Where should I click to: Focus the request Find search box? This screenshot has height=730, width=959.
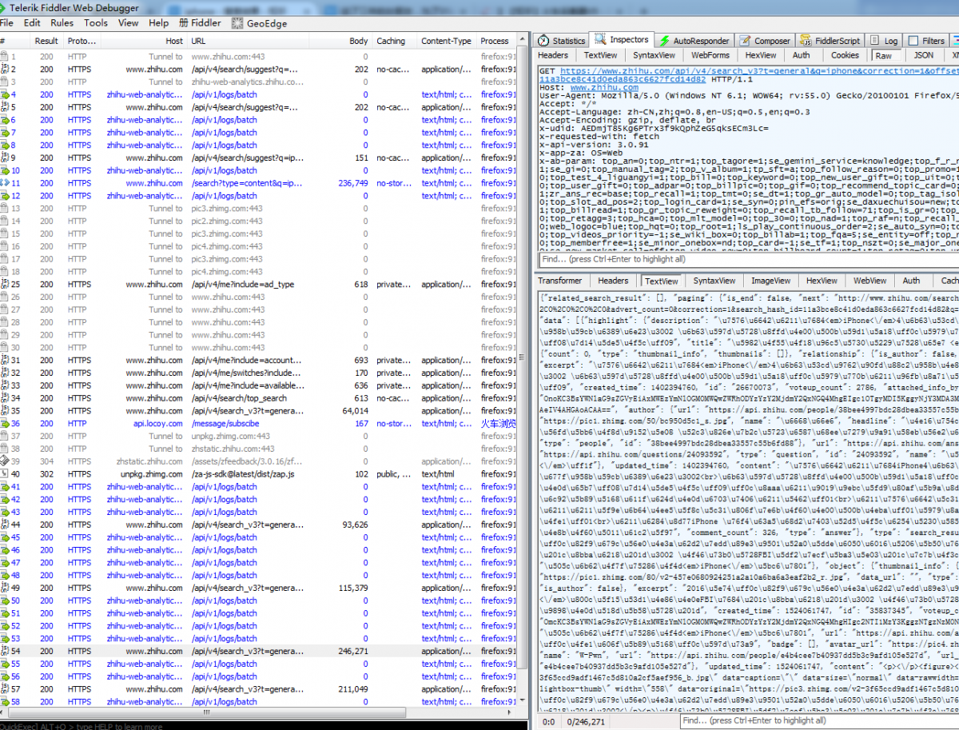tap(747, 259)
